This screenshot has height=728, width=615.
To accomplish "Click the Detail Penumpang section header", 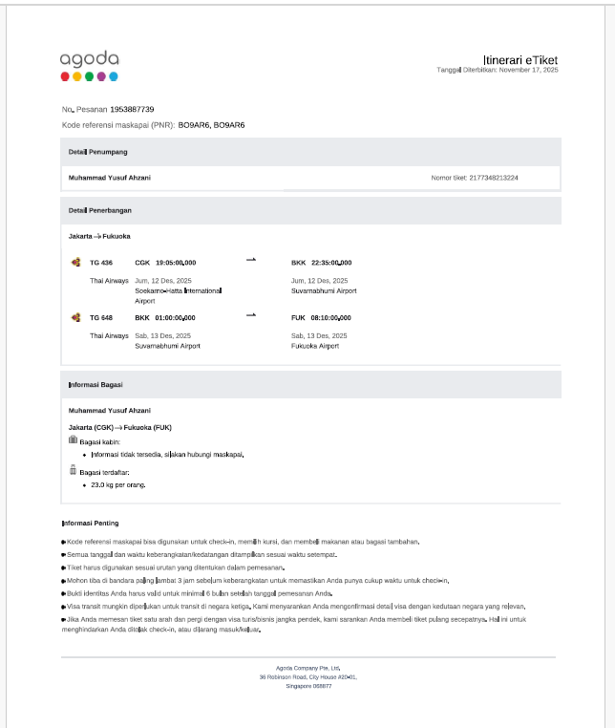I will (x=97, y=152).
